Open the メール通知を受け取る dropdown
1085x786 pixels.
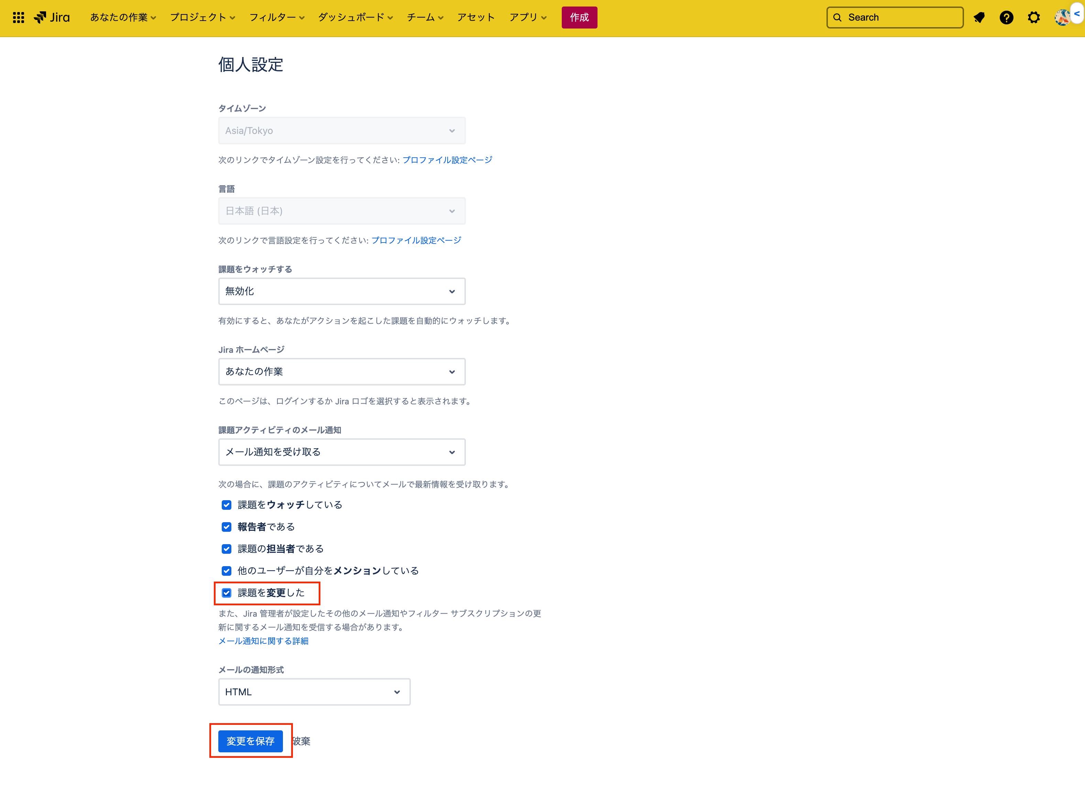[342, 452]
